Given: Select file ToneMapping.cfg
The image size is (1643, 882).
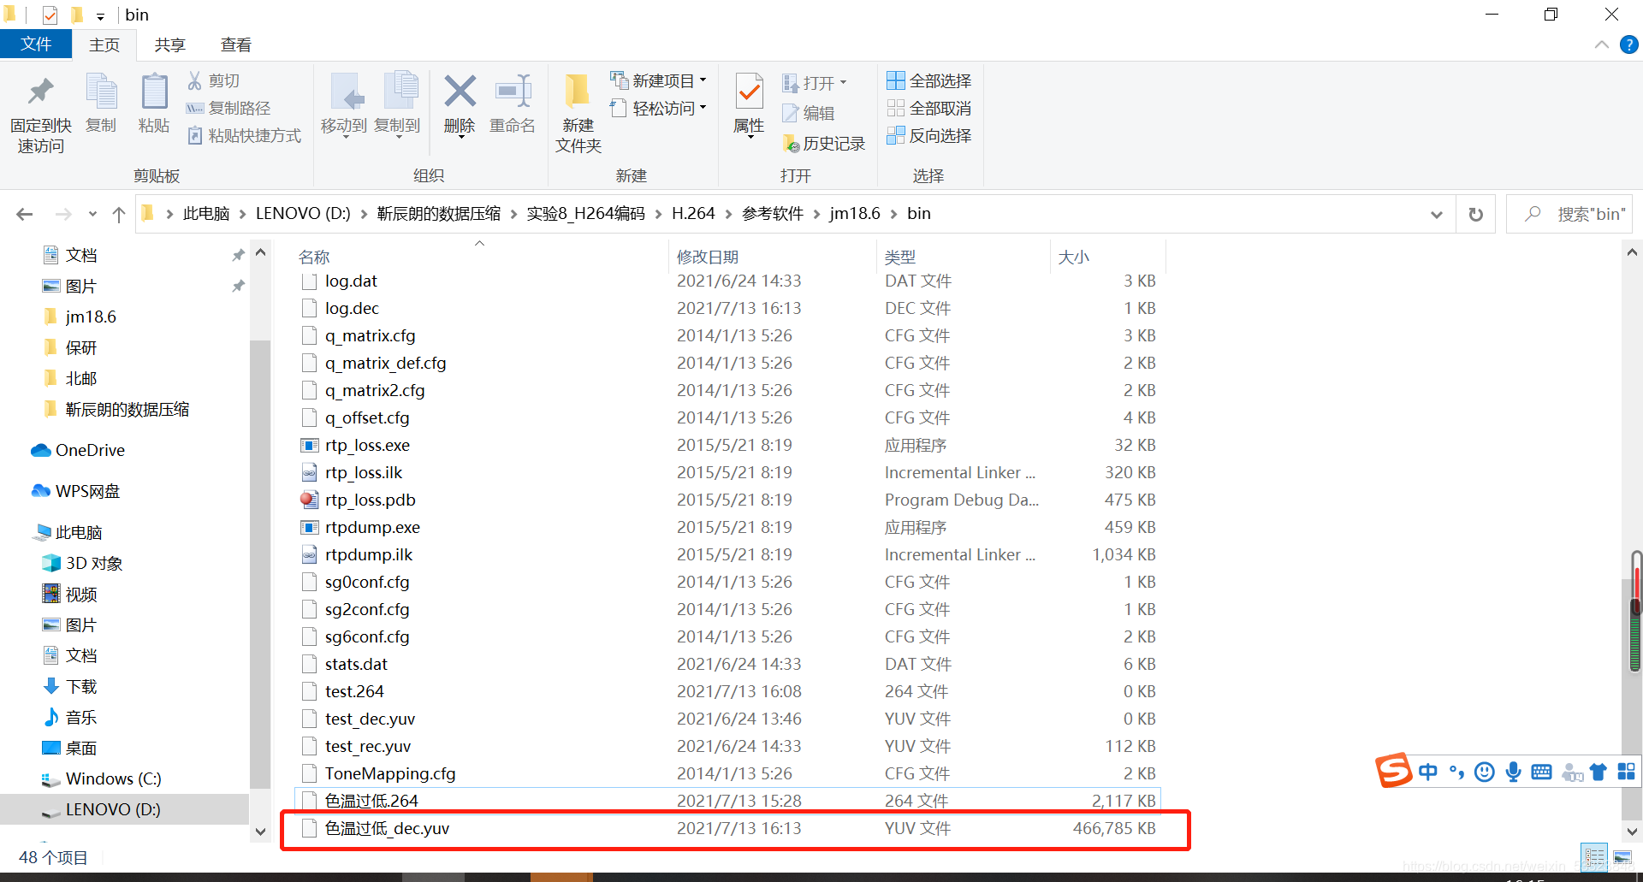Looking at the screenshot, I should pyautogui.click(x=390, y=773).
